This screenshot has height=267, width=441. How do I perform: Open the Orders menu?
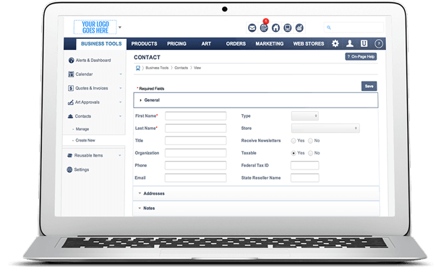click(x=236, y=44)
